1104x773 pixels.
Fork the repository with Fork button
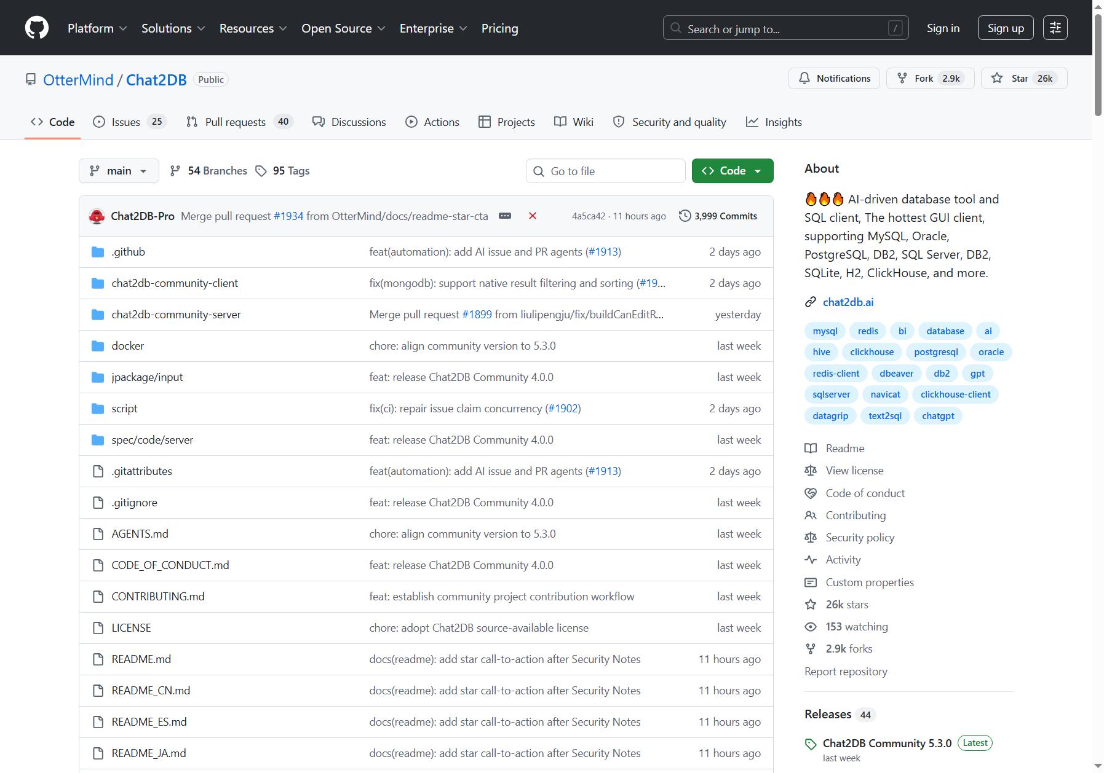(x=930, y=79)
